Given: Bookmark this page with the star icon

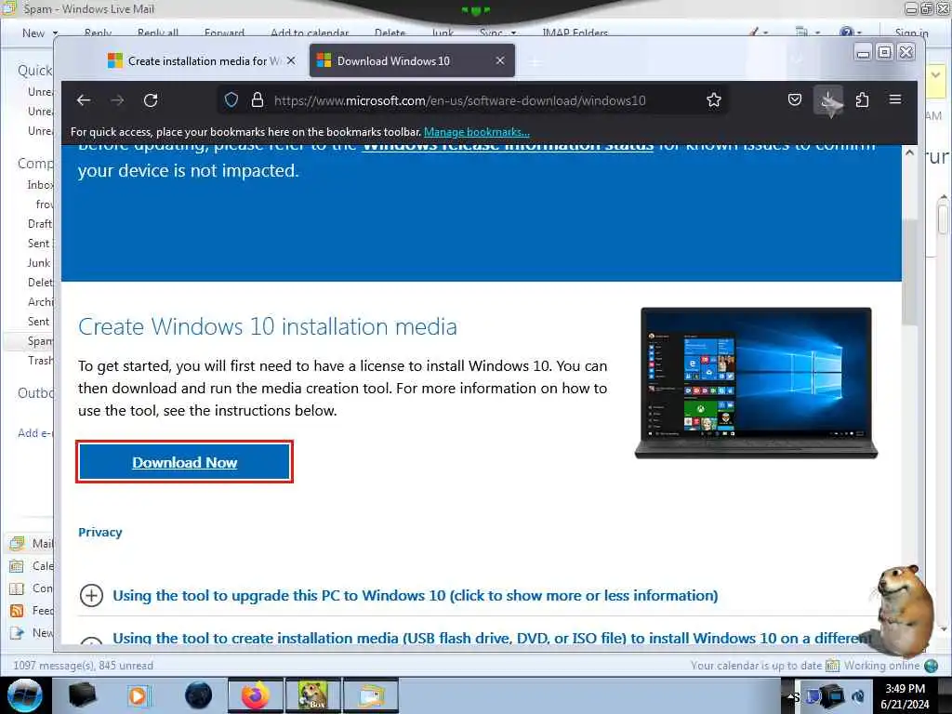Looking at the screenshot, I should [x=714, y=100].
